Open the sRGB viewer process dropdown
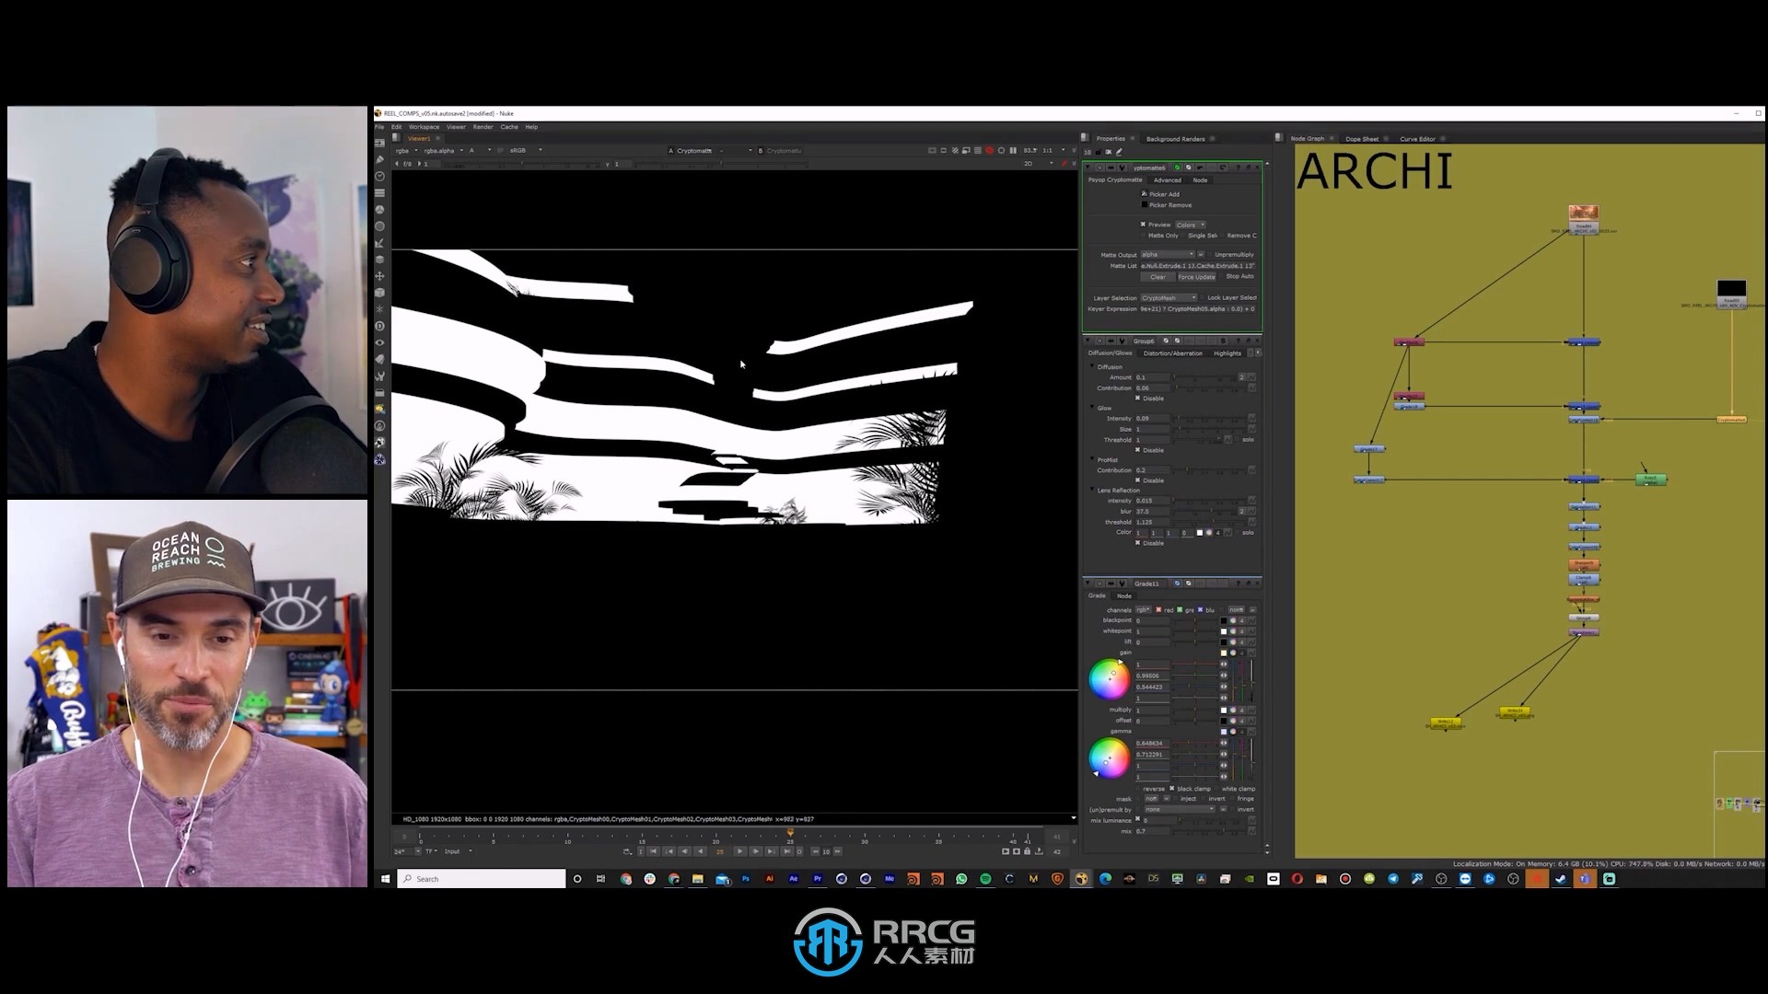1768x994 pixels. (525, 151)
